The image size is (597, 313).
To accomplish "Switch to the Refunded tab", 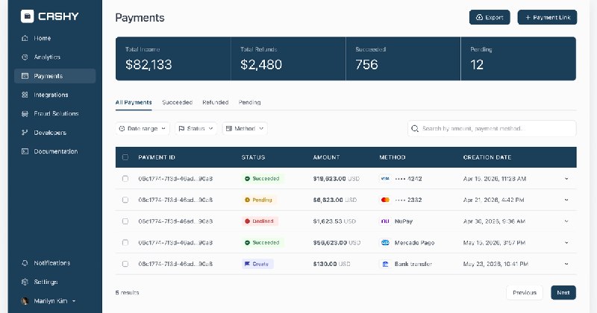I will [x=216, y=102].
